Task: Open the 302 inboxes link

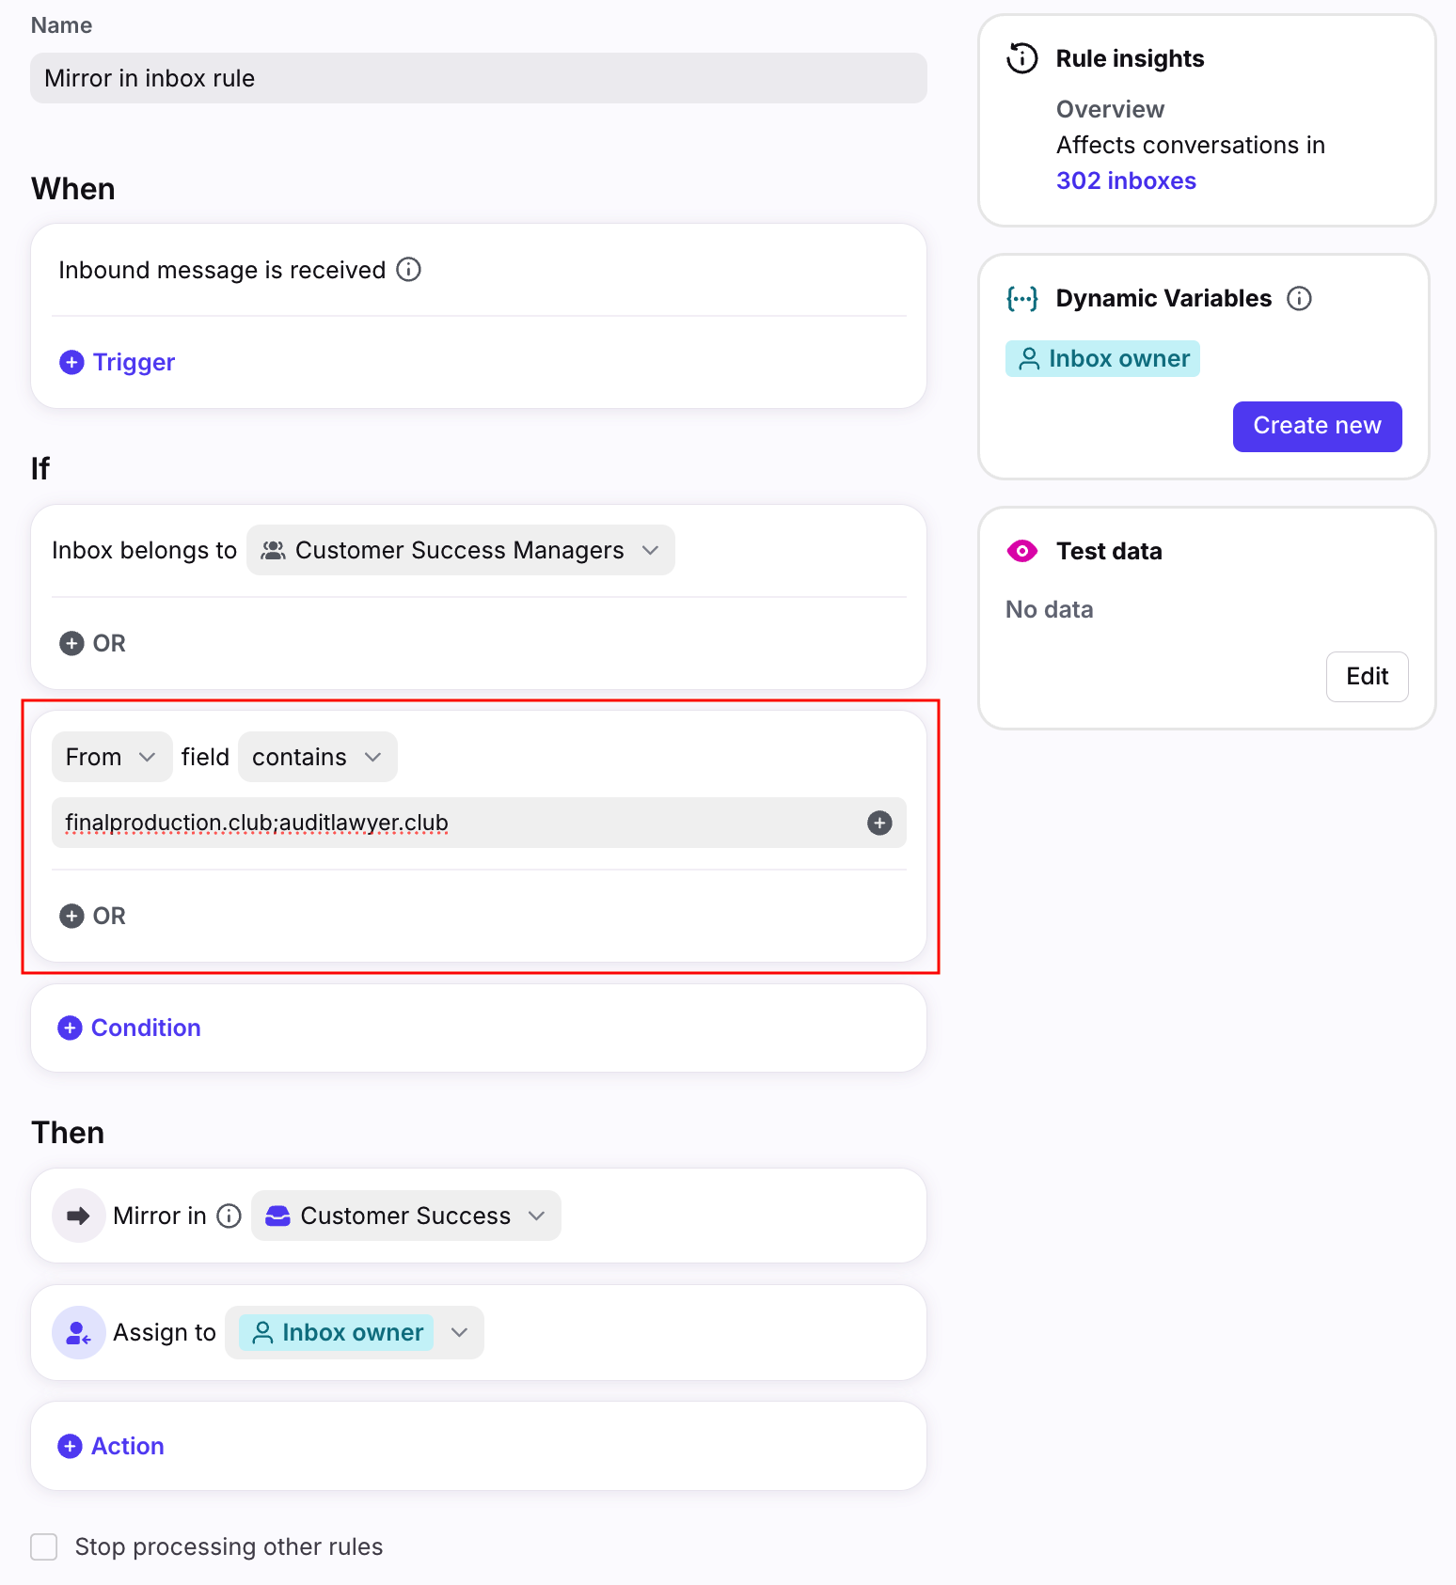Action: tap(1126, 180)
